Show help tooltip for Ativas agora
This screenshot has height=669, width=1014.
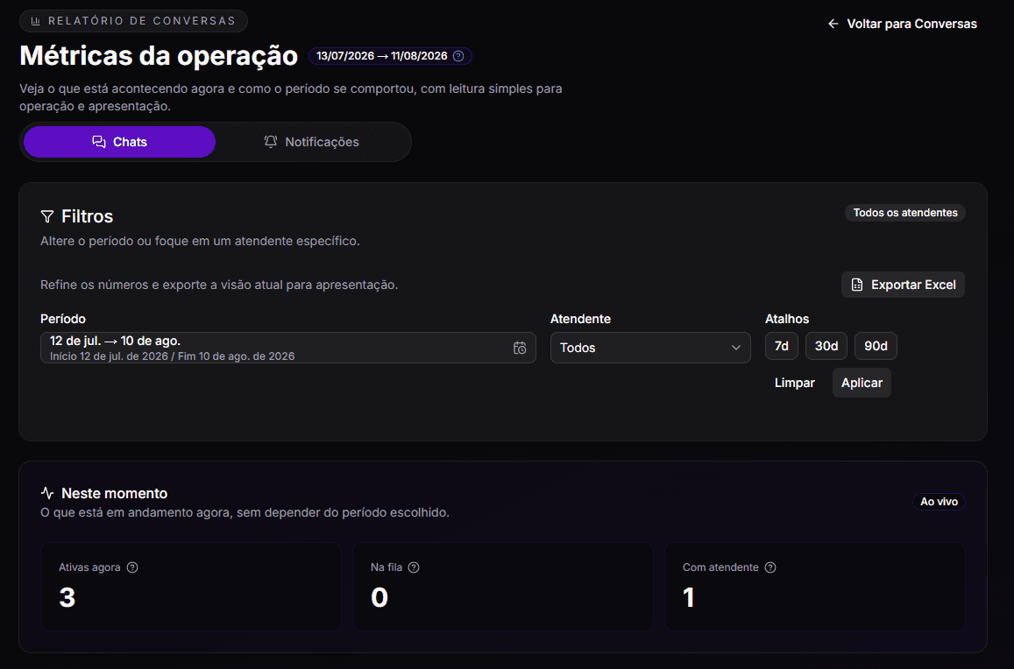pos(132,567)
